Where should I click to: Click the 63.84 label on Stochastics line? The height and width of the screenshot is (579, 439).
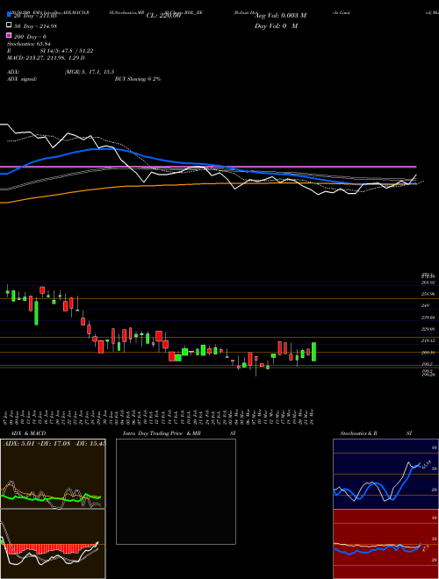427,463
